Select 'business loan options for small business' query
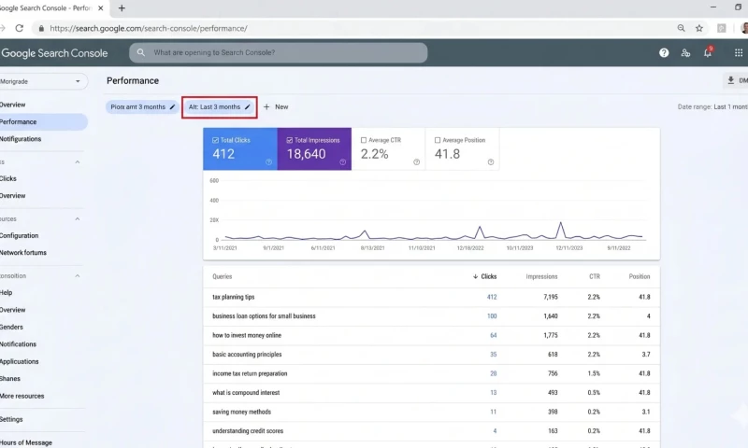The image size is (748, 448). 431,316
